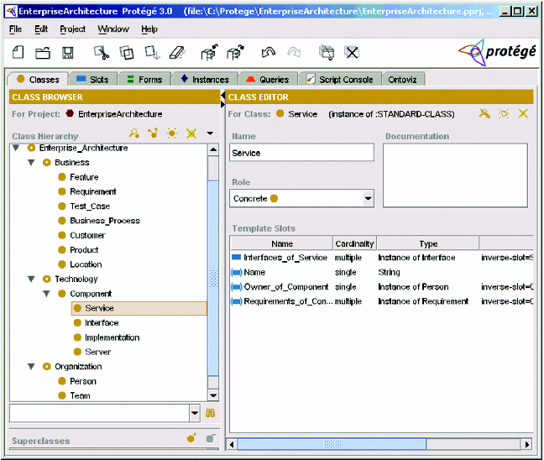Click the Undo arrow in toolbar
Screen dimensions: 544x460
click(269, 53)
